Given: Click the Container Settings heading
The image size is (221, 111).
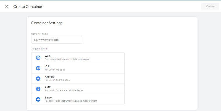Looking at the screenshot, I should tap(47, 23).
